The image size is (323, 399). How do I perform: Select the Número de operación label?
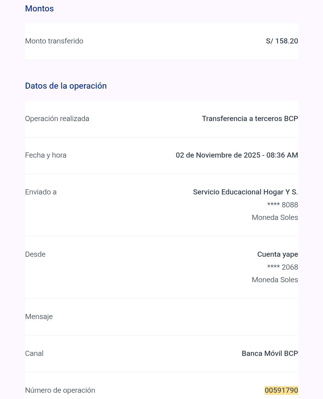[x=60, y=390]
